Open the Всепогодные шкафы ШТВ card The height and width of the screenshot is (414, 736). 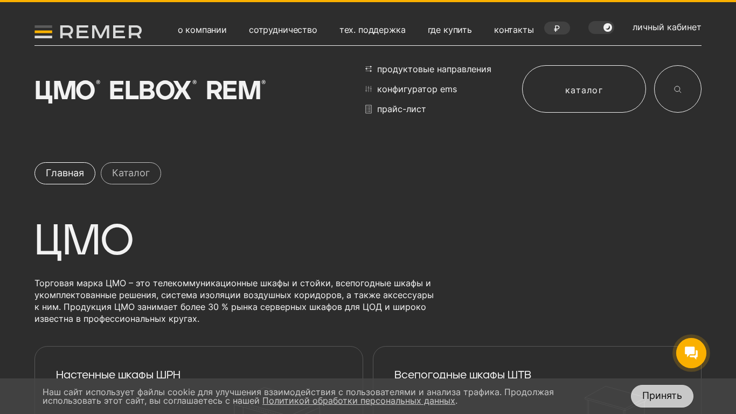point(537,380)
